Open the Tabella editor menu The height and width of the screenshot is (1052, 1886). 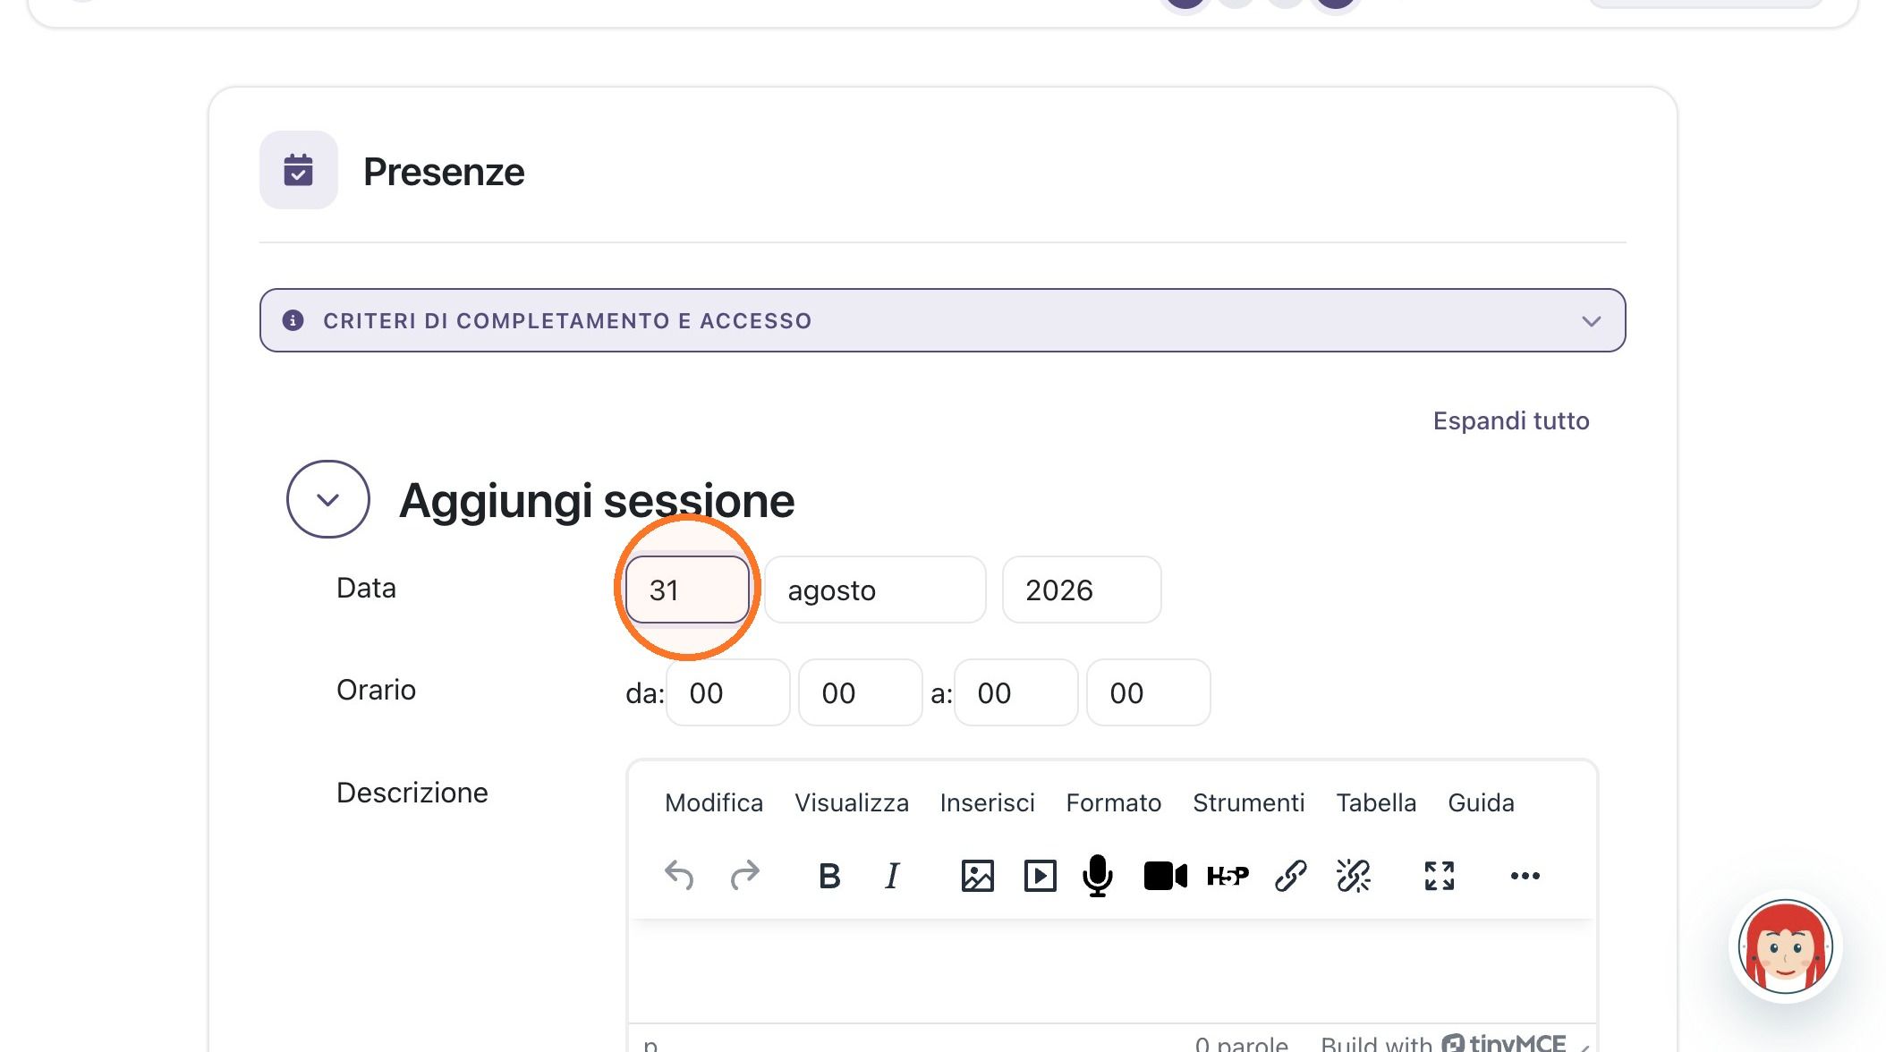(x=1376, y=802)
